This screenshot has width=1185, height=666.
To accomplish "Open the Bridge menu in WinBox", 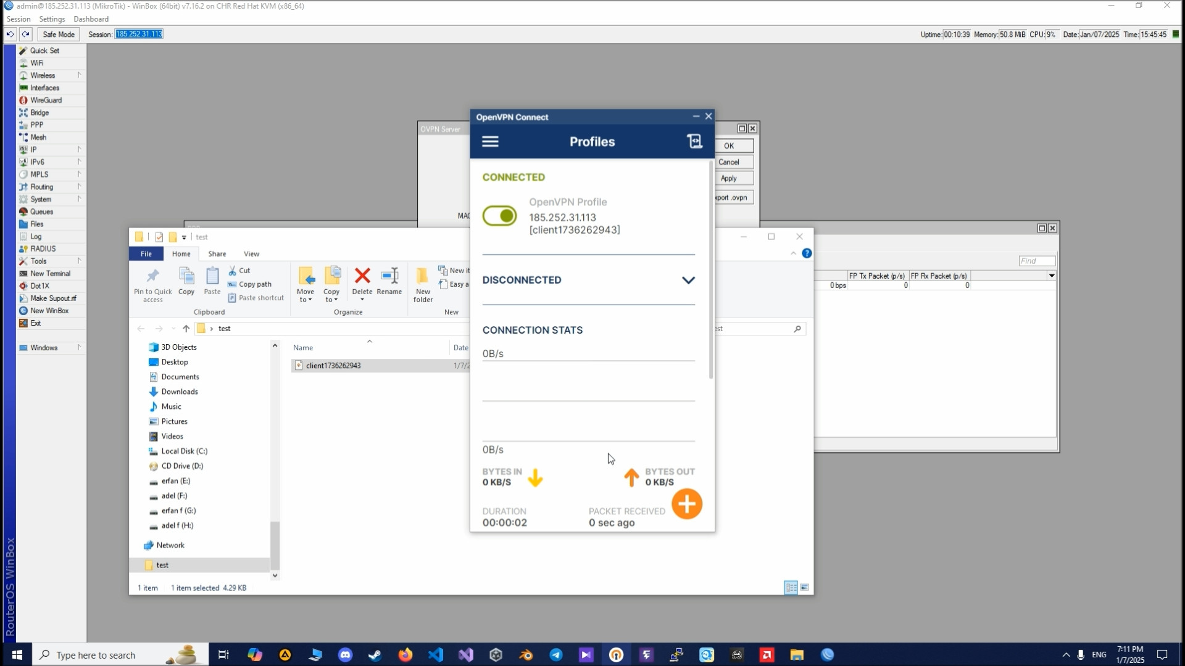I will click(x=39, y=112).
